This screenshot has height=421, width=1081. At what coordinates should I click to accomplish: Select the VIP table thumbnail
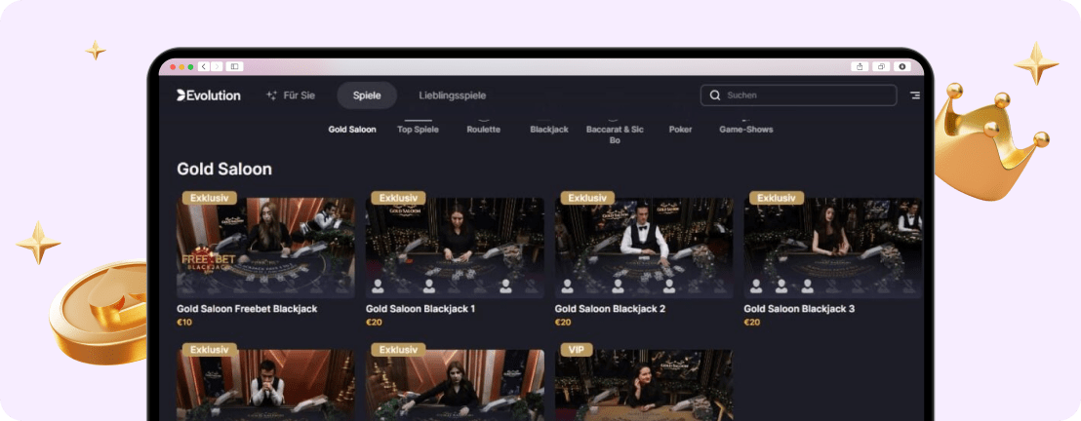click(x=644, y=386)
